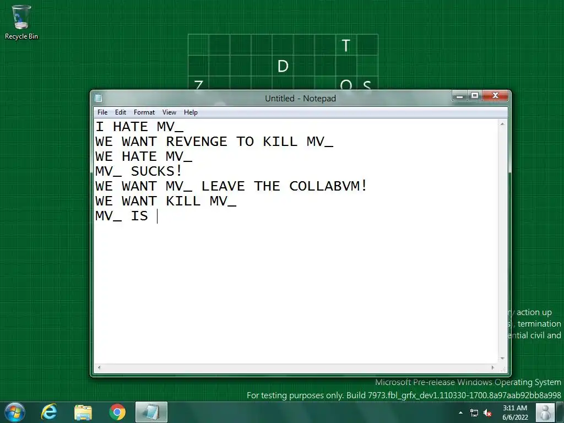Screen dimensions: 564x423
Task: Click the Notepad title bar icon
Action: click(x=98, y=98)
